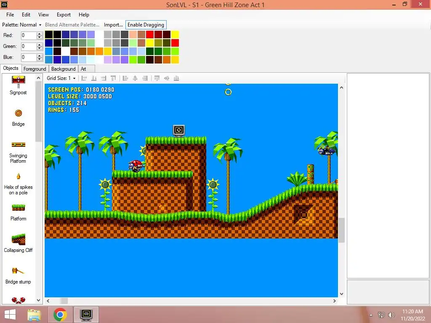The image size is (431, 323).
Task: Select the full ring near the canvas top
Action: click(x=228, y=92)
